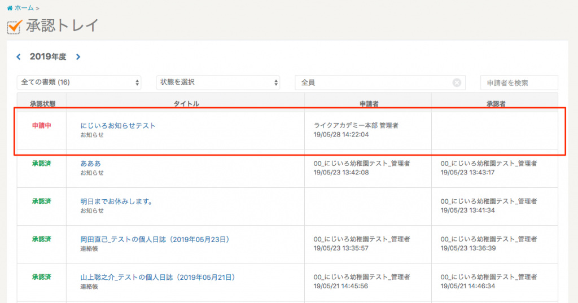
Task: Go to previous fiscal year arrow
Action: coord(19,56)
